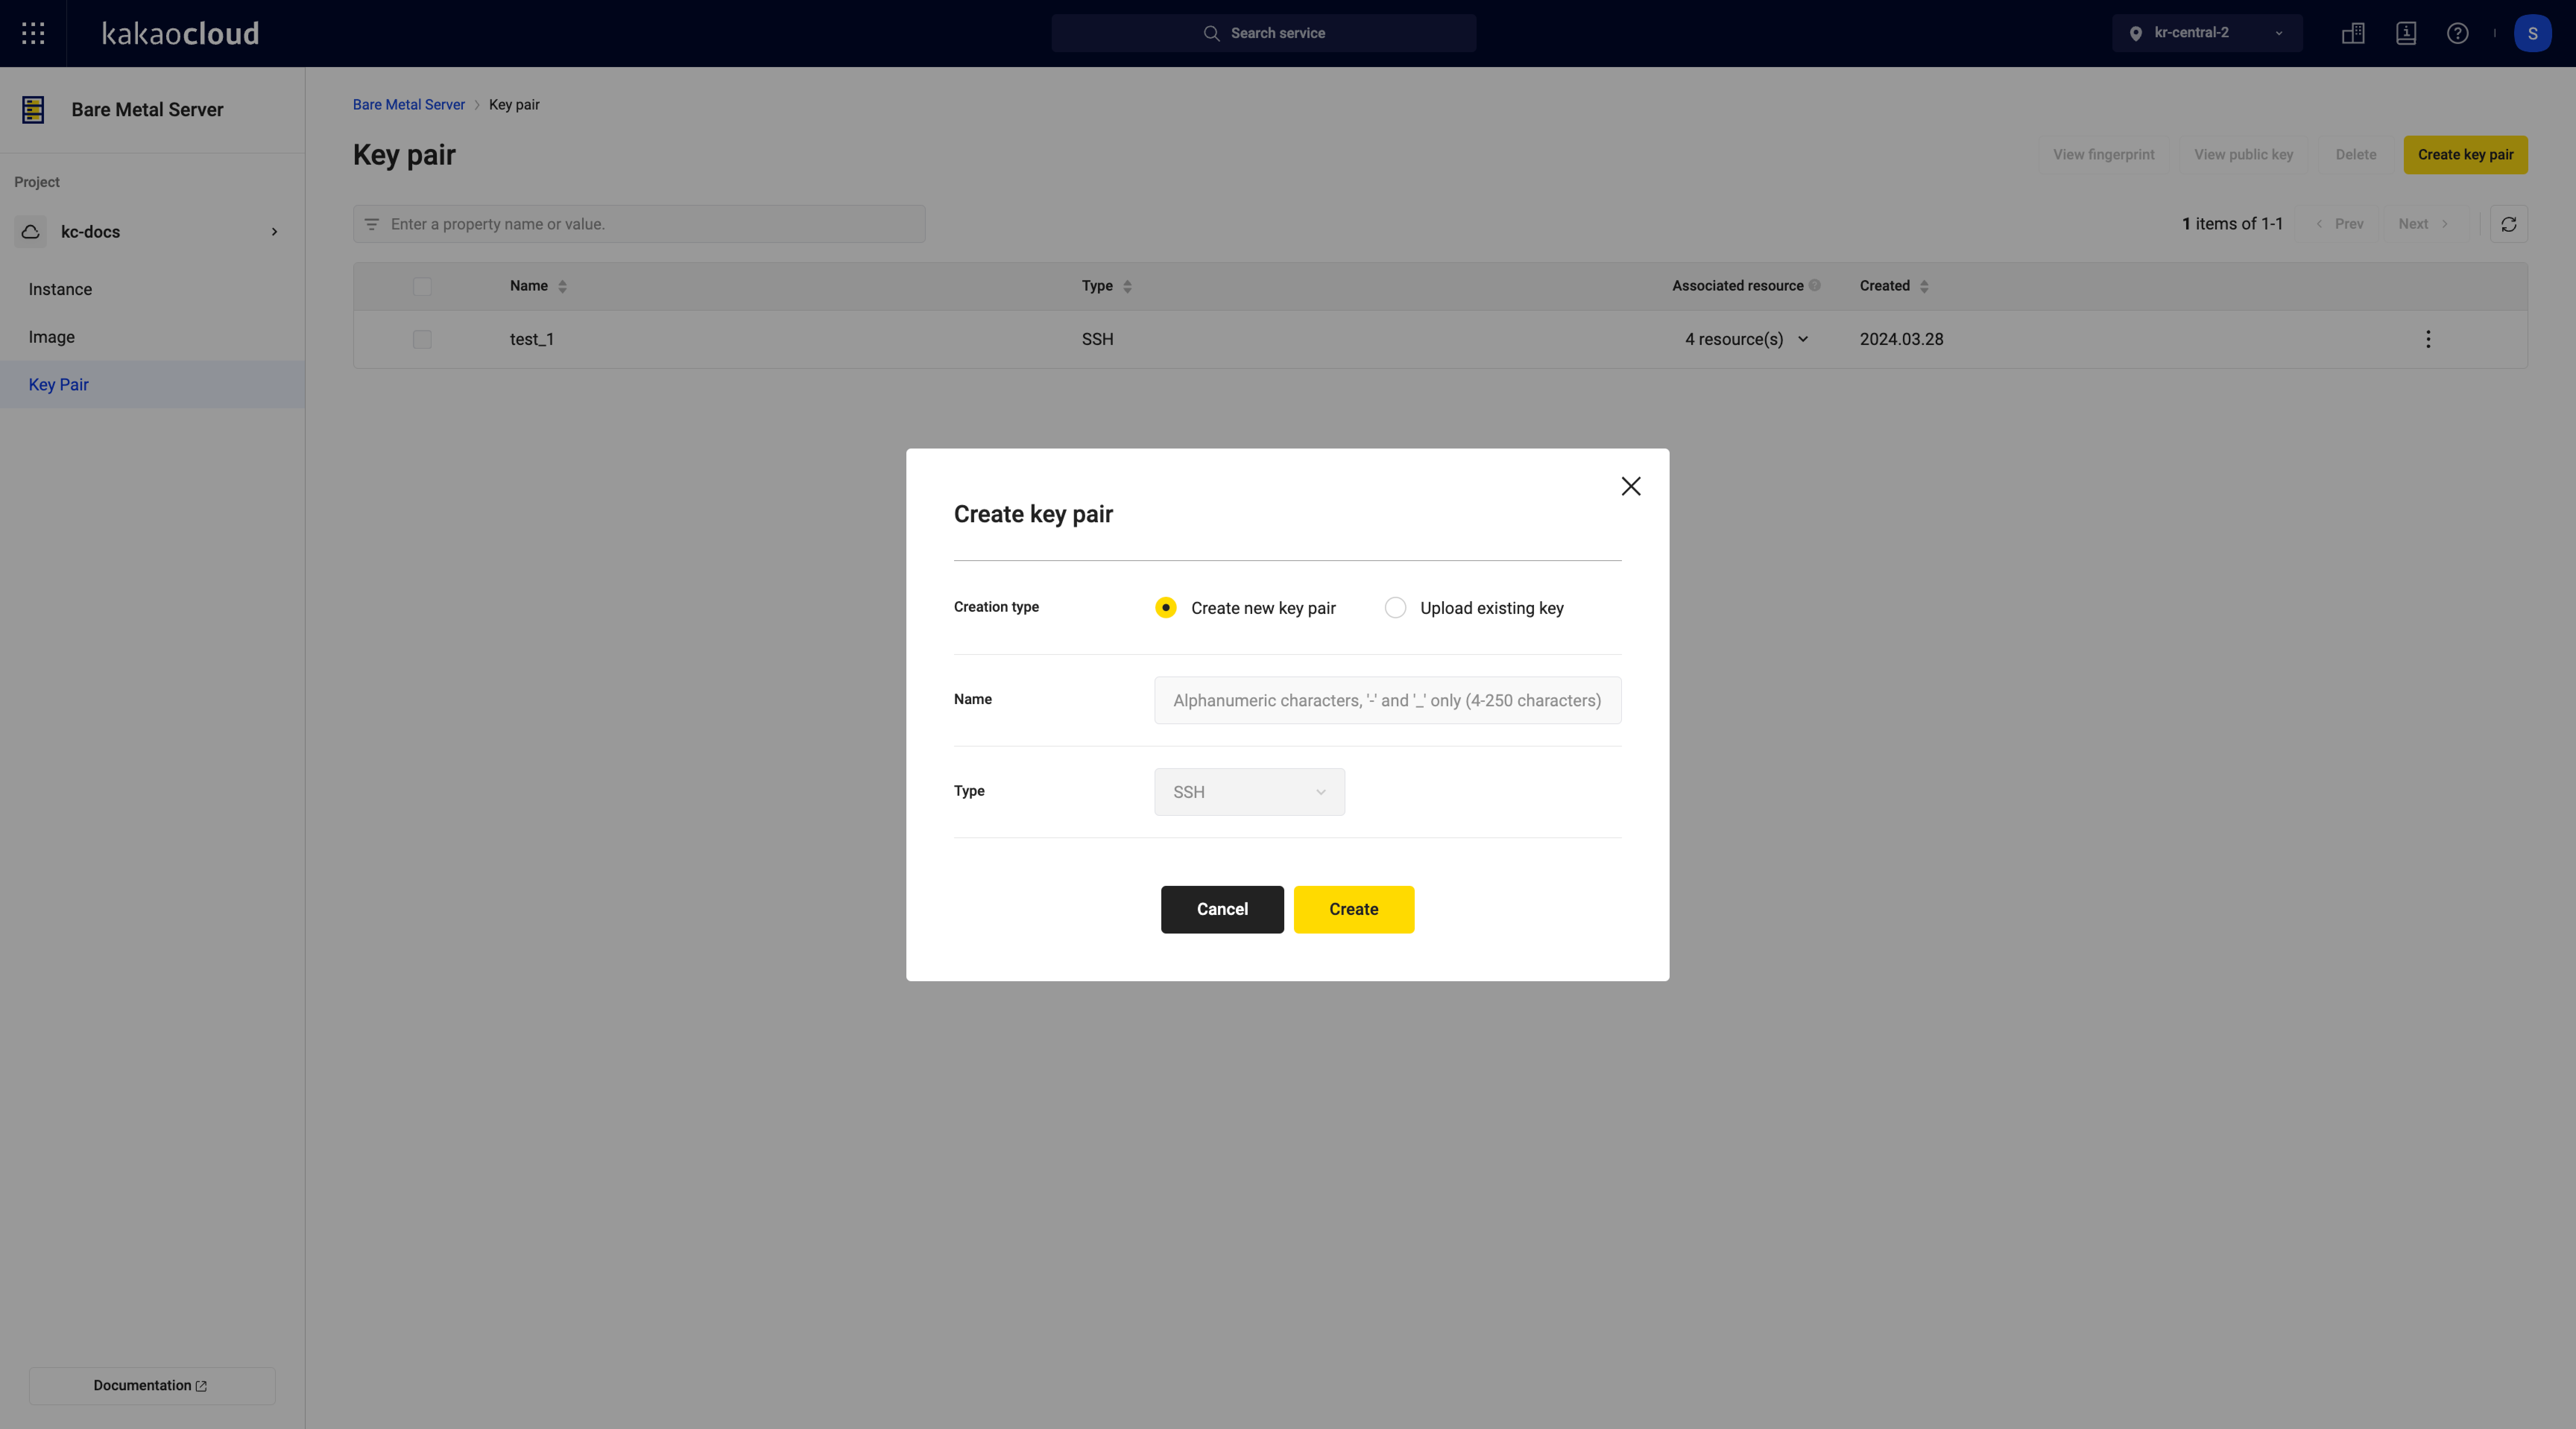Open the services grid menu

[33, 33]
